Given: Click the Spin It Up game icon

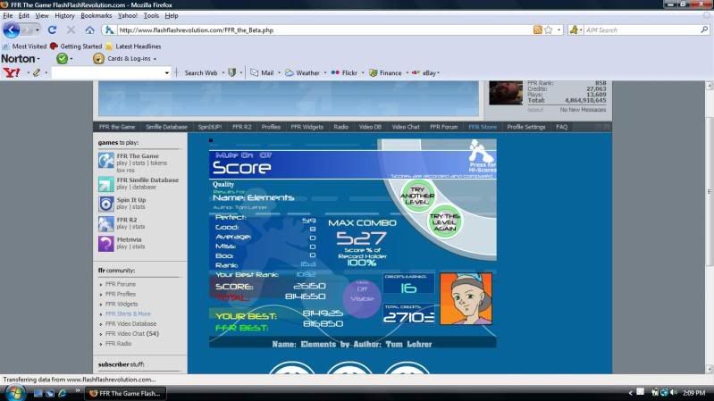Looking at the screenshot, I should 106,204.
